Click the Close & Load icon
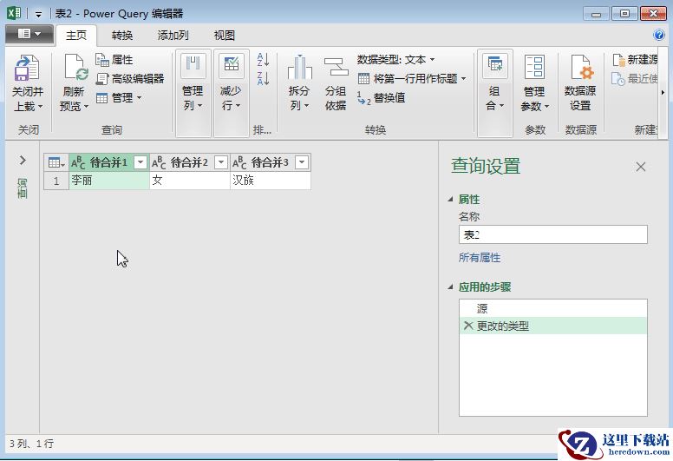Screen dimensions: 673x461 27,68
